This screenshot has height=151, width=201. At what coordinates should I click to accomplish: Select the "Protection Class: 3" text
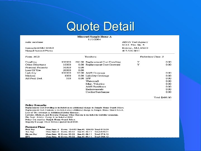pyautogui.click(x=152, y=56)
